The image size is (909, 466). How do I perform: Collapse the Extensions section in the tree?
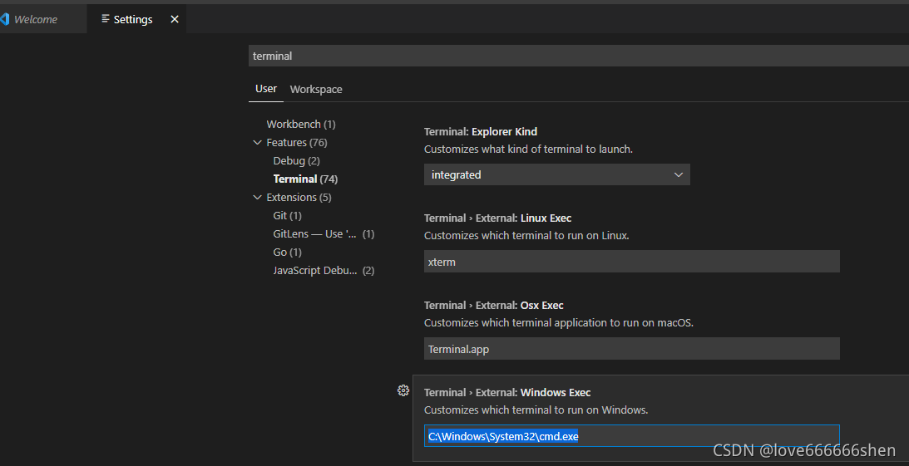[257, 198]
